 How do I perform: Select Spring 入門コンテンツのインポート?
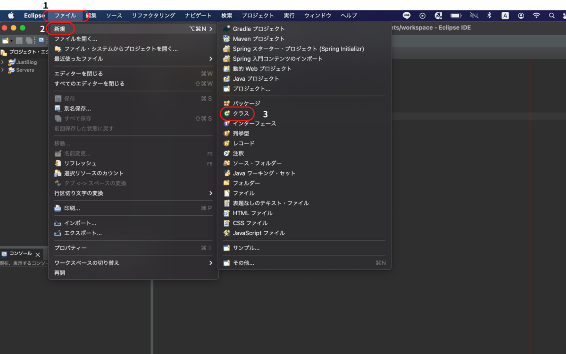click(x=304, y=59)
